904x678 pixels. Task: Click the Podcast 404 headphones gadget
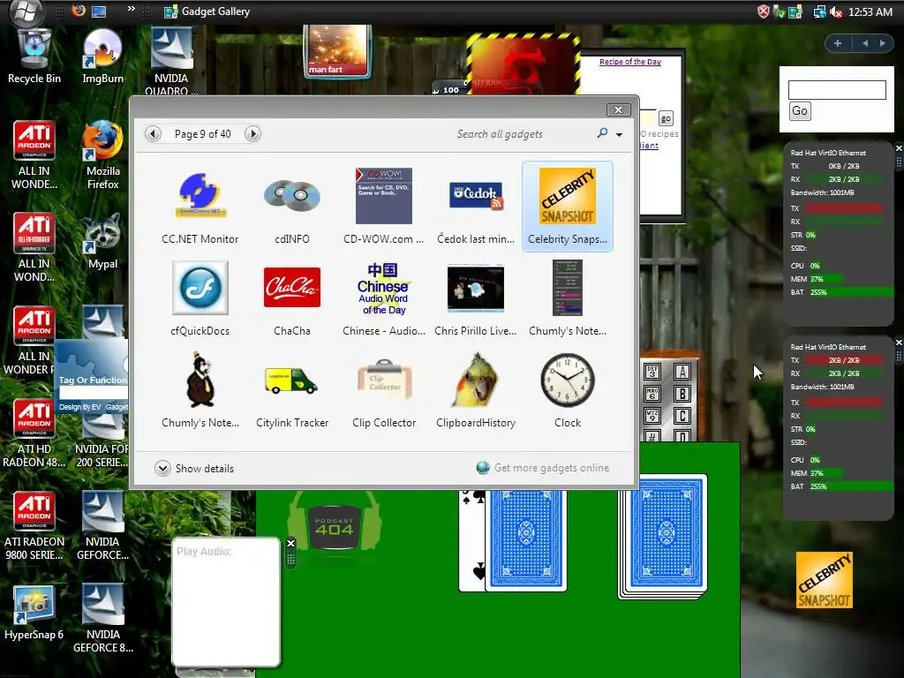335,522
